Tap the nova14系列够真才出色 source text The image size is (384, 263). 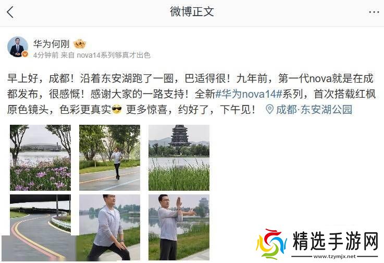pos(114,55)
